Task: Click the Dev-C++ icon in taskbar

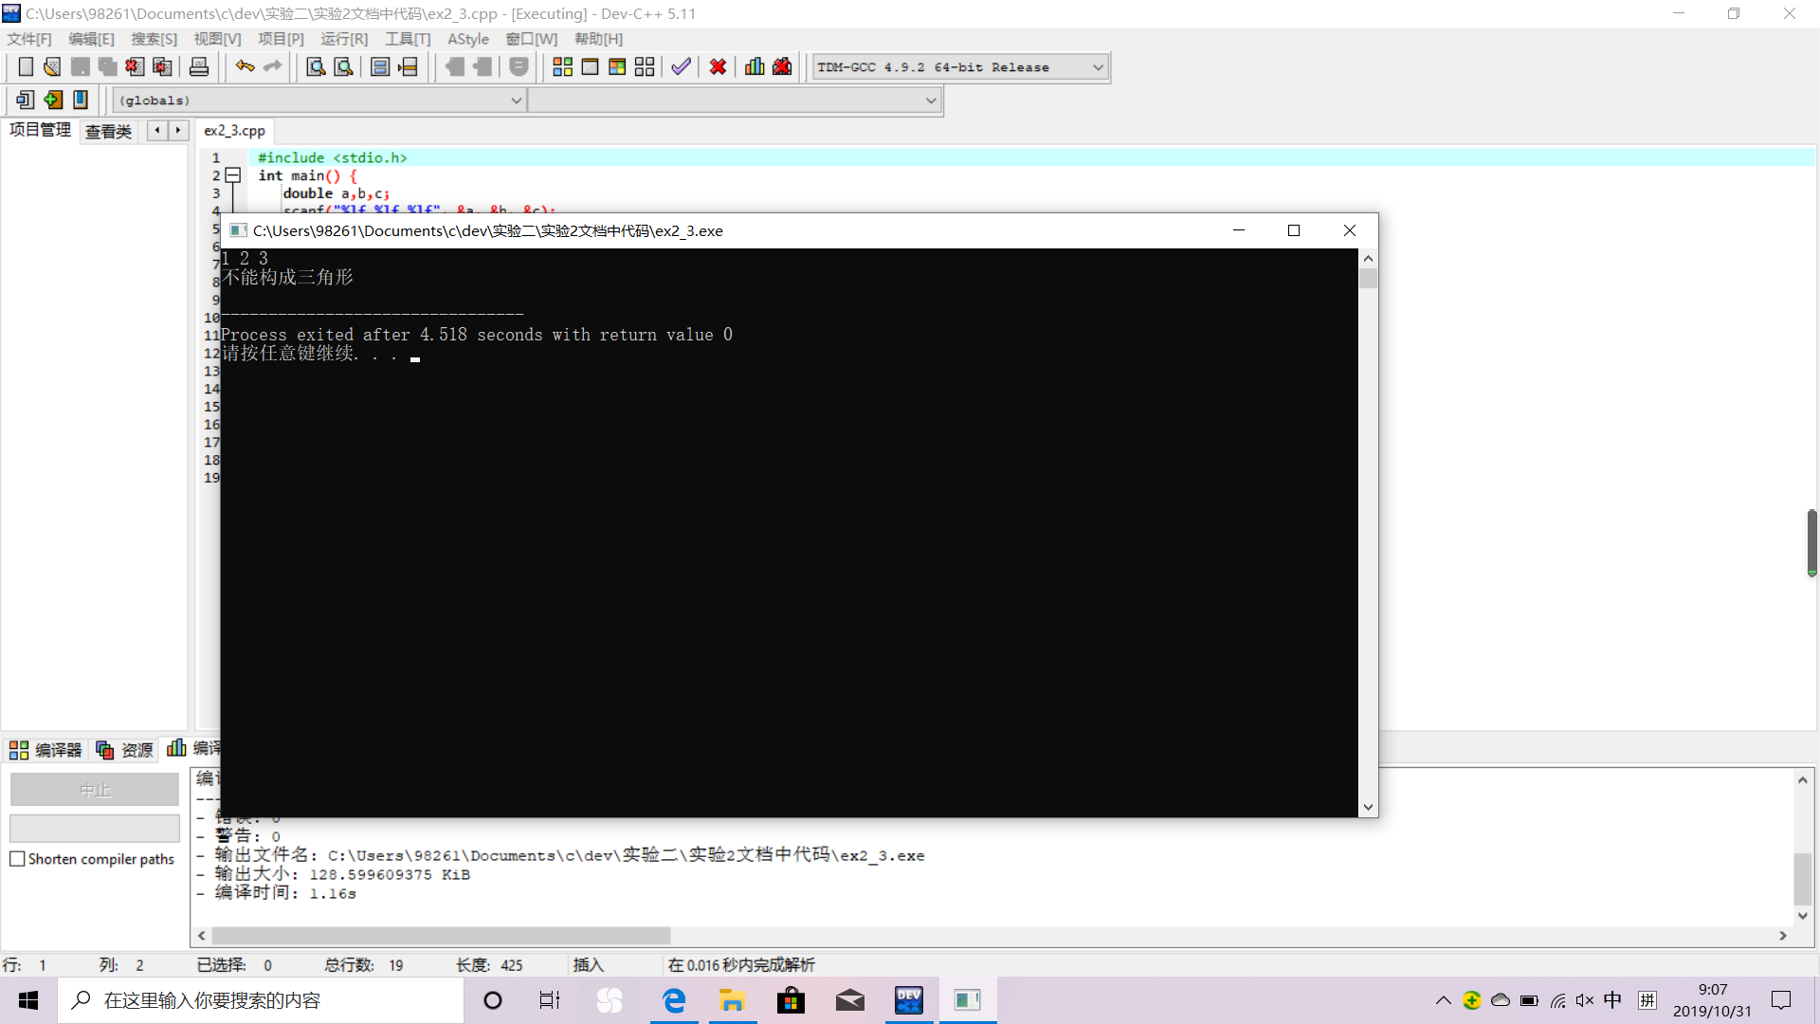Action: pos(908,1000)
